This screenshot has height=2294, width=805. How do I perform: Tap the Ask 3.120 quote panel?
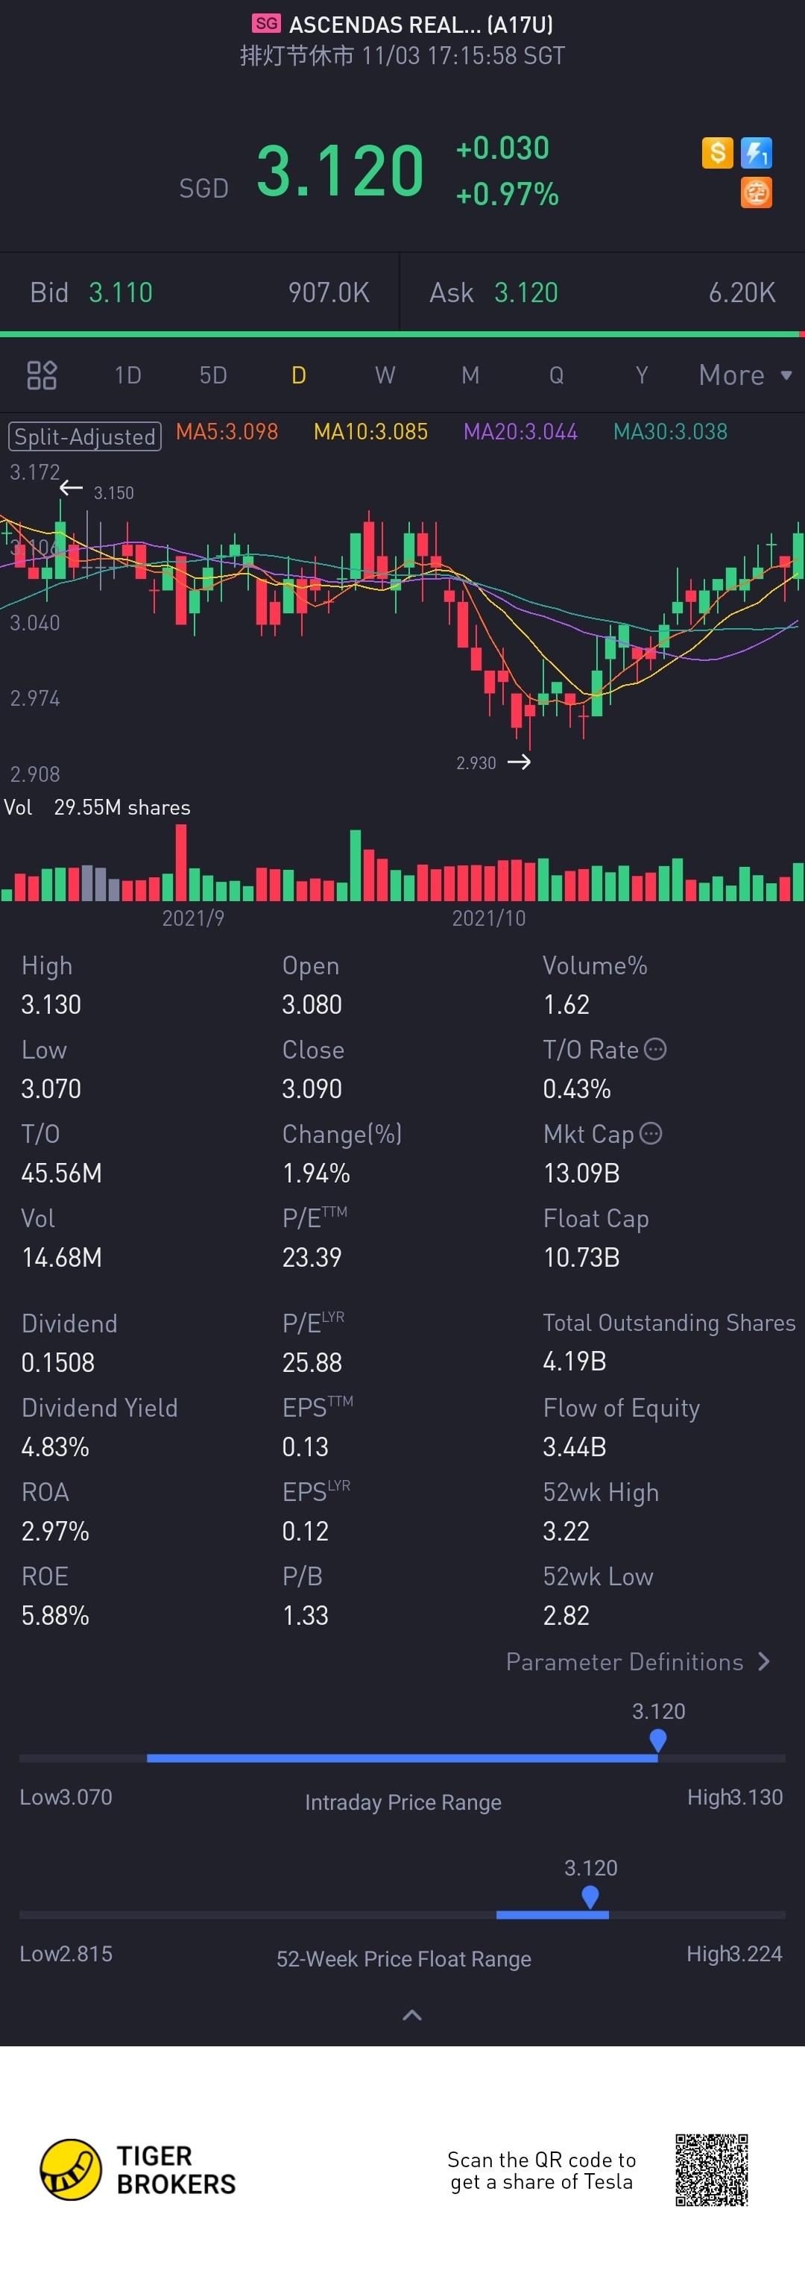click(603, 292)
